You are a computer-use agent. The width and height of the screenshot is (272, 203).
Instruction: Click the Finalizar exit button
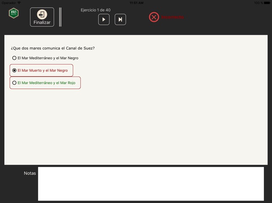pyautogui.click(x=42, y=17)
